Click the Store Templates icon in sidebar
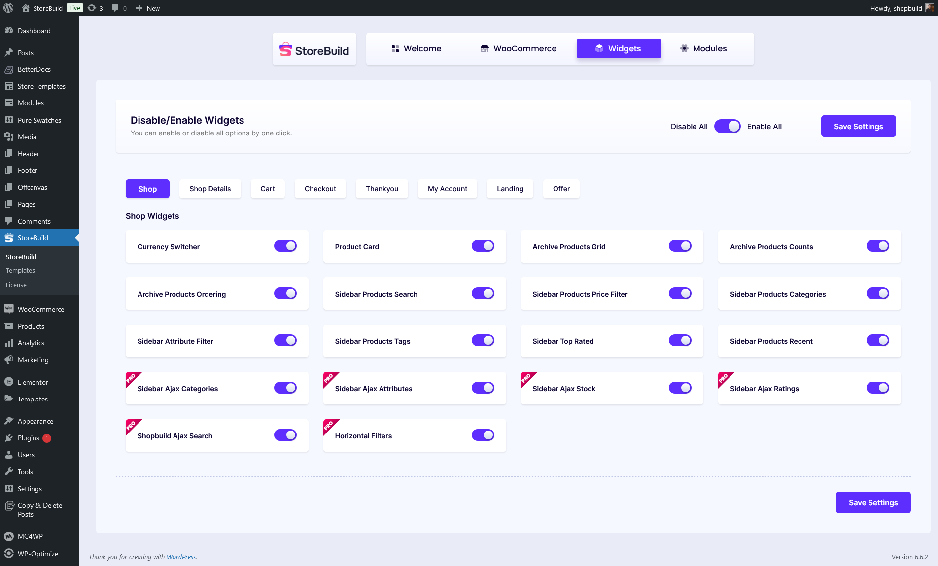Viewport: 938px width, 566px height. coord(9,86)
